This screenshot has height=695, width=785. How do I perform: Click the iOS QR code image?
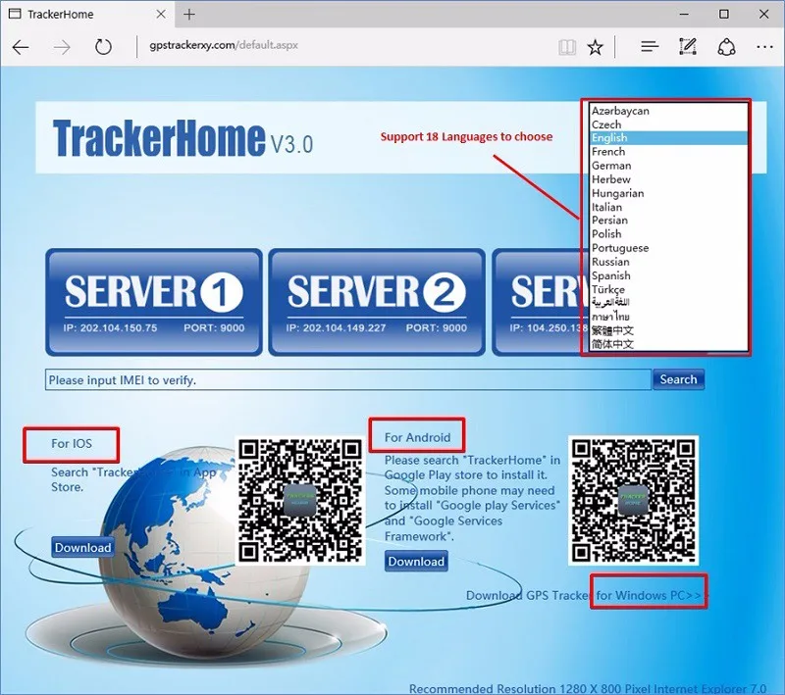click(x=300, y=501)
